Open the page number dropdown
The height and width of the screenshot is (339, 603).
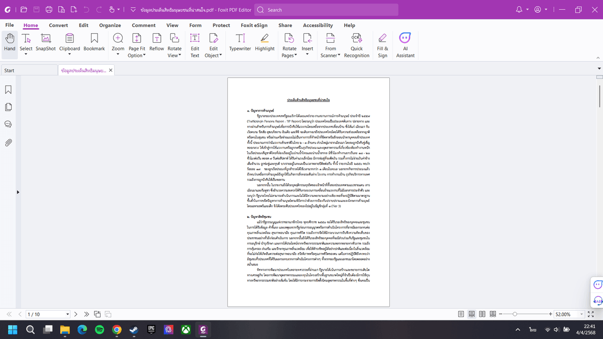coord(68,314)
